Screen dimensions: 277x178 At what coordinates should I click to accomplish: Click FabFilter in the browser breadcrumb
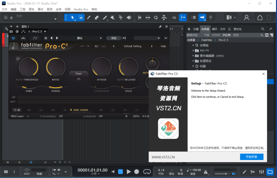coord(207,40)
